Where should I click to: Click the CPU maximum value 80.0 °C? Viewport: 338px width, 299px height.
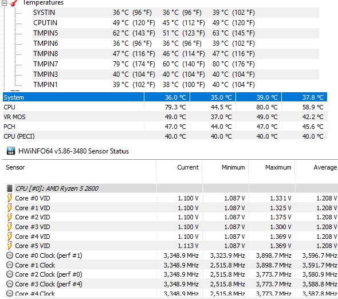click(x=266, y=107)
